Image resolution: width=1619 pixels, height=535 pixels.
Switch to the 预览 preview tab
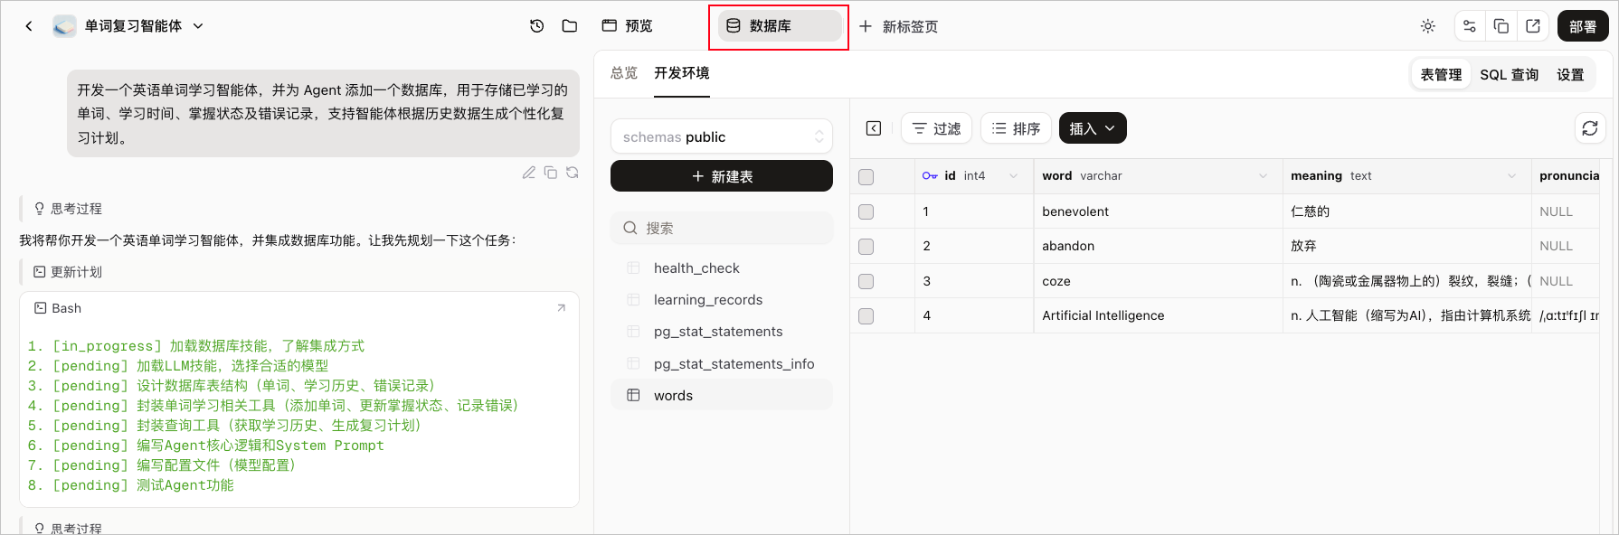click(x=628, y=26)
